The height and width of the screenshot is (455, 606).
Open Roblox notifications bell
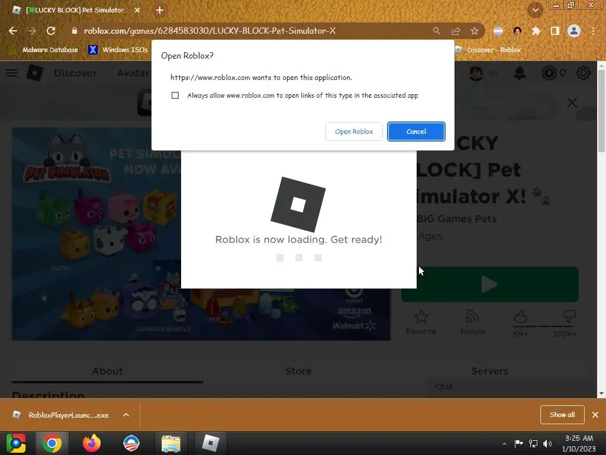(520, 73)
